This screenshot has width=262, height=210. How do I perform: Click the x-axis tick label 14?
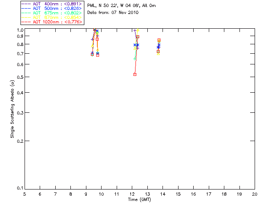pos(163,194)
